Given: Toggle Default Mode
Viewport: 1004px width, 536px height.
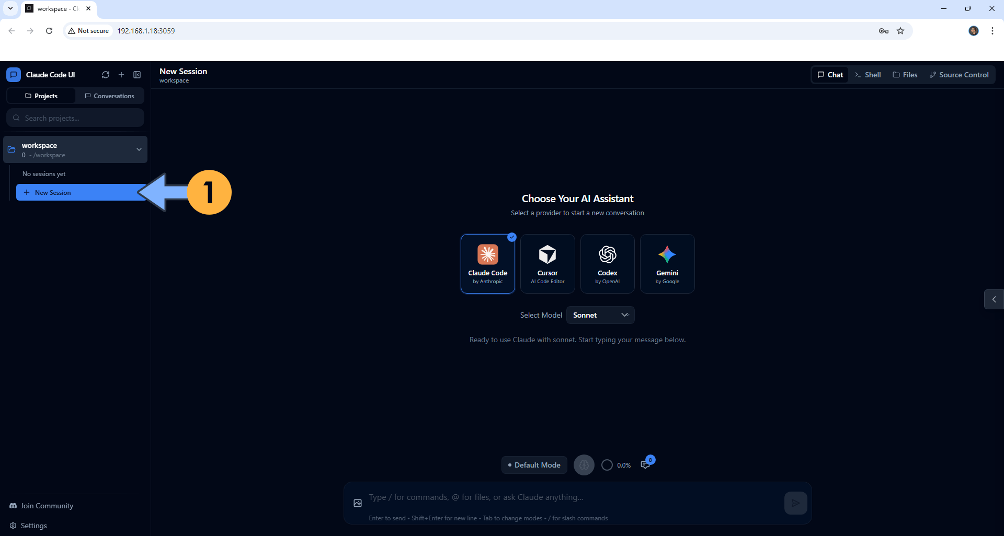Looking at the screenshot, I should tap(533, 464).
